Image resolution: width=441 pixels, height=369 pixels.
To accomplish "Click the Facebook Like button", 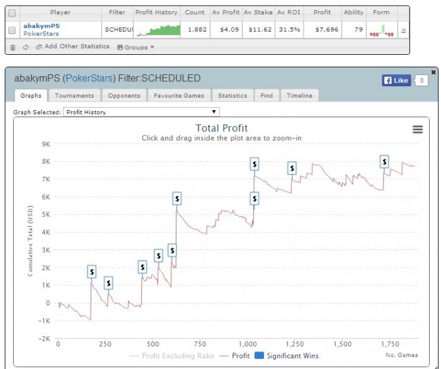I will (x=396, y=81).
